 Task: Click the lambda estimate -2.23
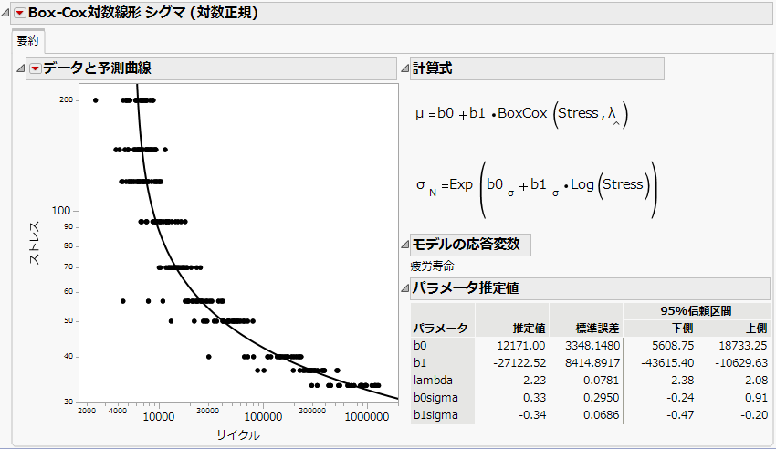532,381
